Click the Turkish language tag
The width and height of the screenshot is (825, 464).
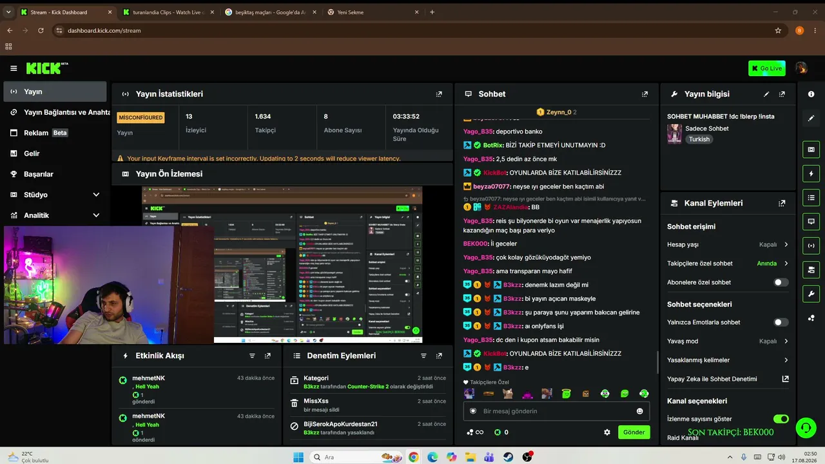click(x=699, y=139)
